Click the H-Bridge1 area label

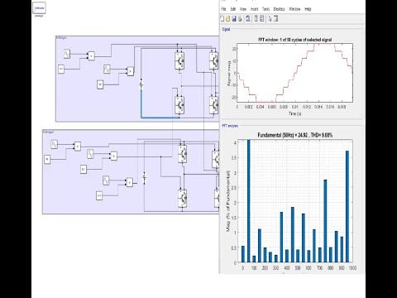pos(61,38)
